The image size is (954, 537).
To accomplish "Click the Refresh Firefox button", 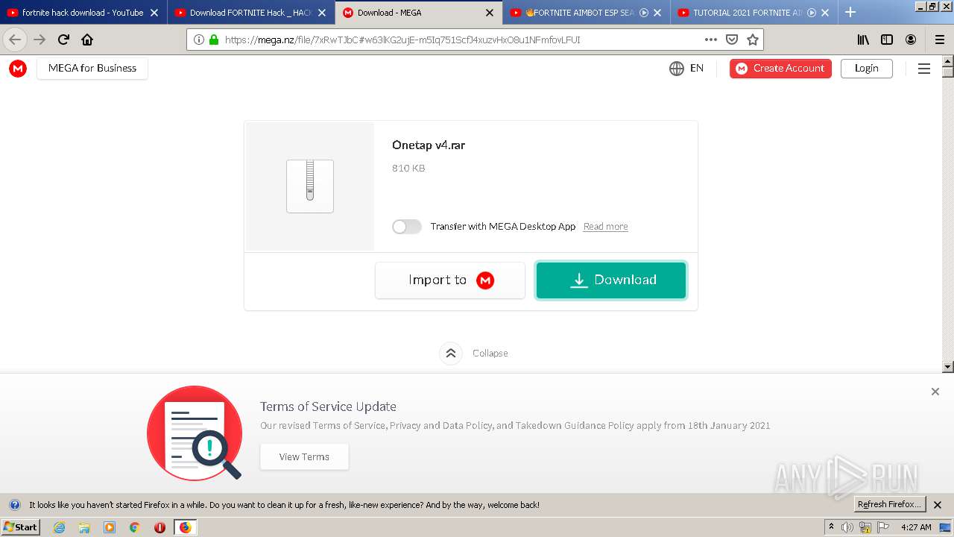I will pyautogui.click(x=889, y=505).
